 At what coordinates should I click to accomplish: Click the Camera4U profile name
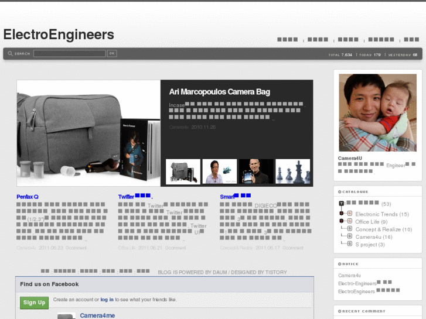tap(350, 158)
